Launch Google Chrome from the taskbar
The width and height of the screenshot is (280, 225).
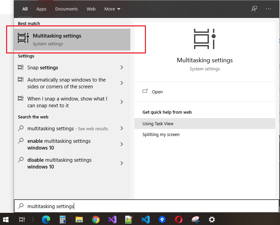[96, 220]
